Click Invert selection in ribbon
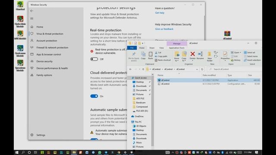The height and width of the screenshot is (155, 276). (252, 60)
